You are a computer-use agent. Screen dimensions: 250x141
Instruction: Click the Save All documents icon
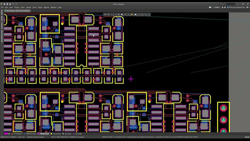[x=7, y=4]
